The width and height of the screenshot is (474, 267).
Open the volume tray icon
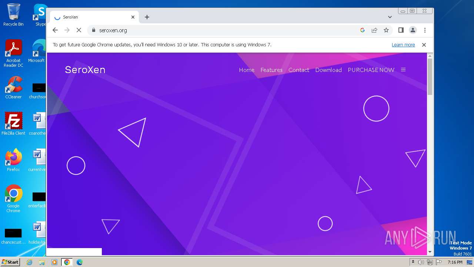pyautogui.click(x=421, y=262)
